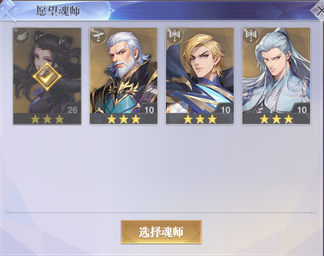
Task: Close the 愿望魂师 dialog
Action: click(x=318, y=11)
